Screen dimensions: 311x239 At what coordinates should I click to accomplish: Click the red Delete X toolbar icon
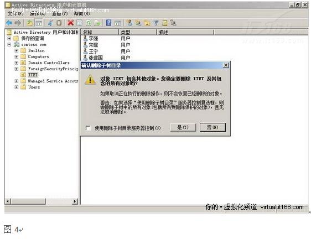point(70,23)
